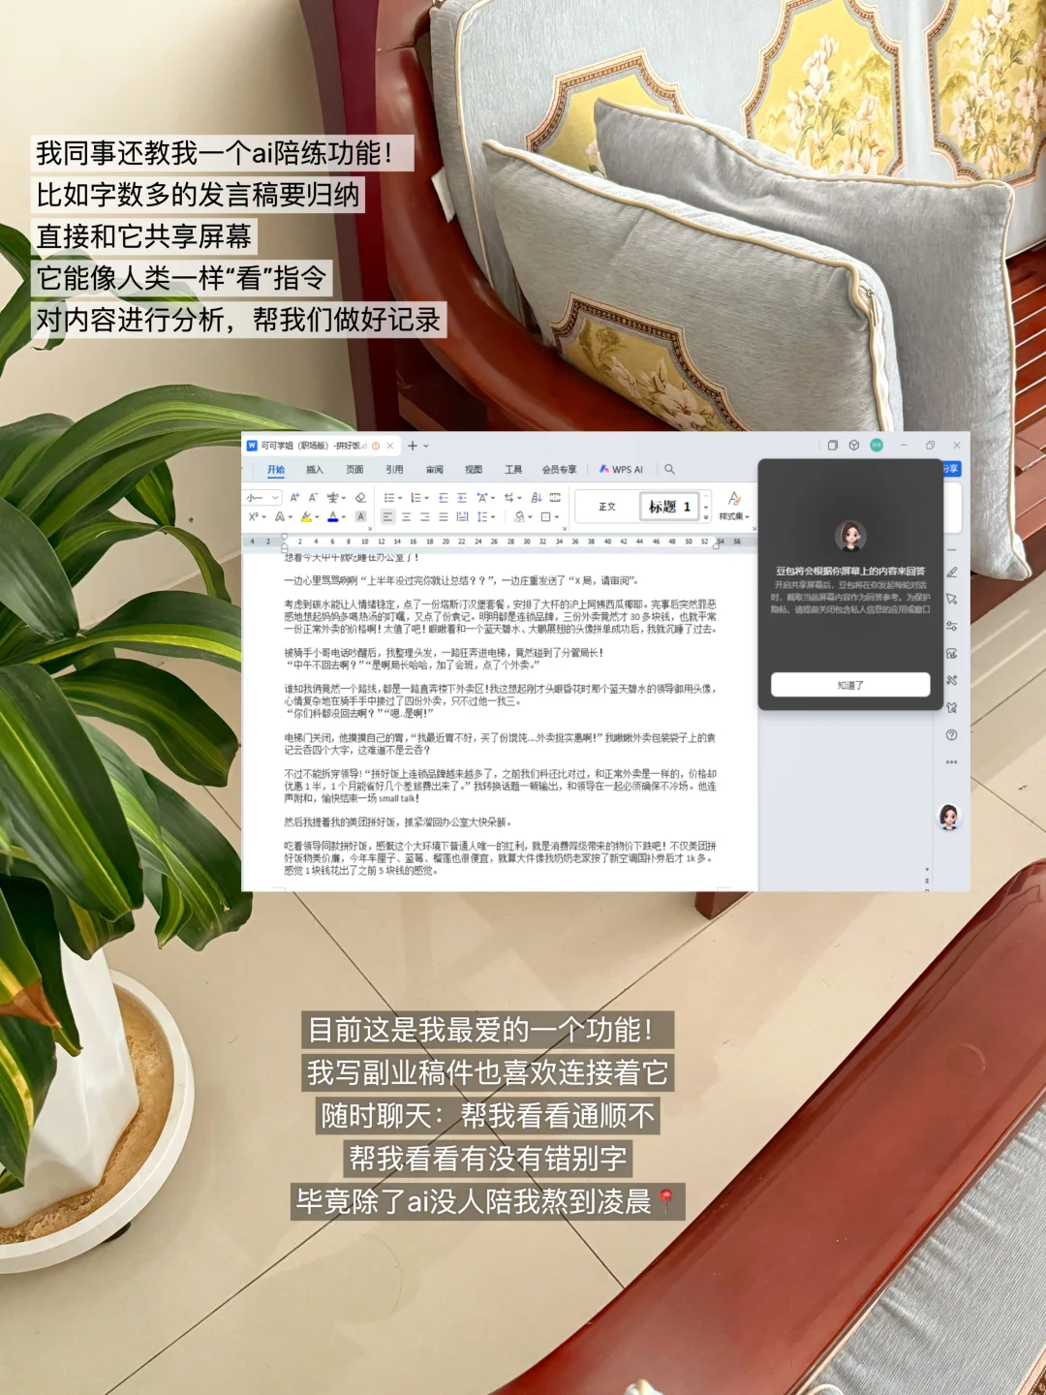
Task: Click the increase indent icon
Action: click(x=461, y=497)
